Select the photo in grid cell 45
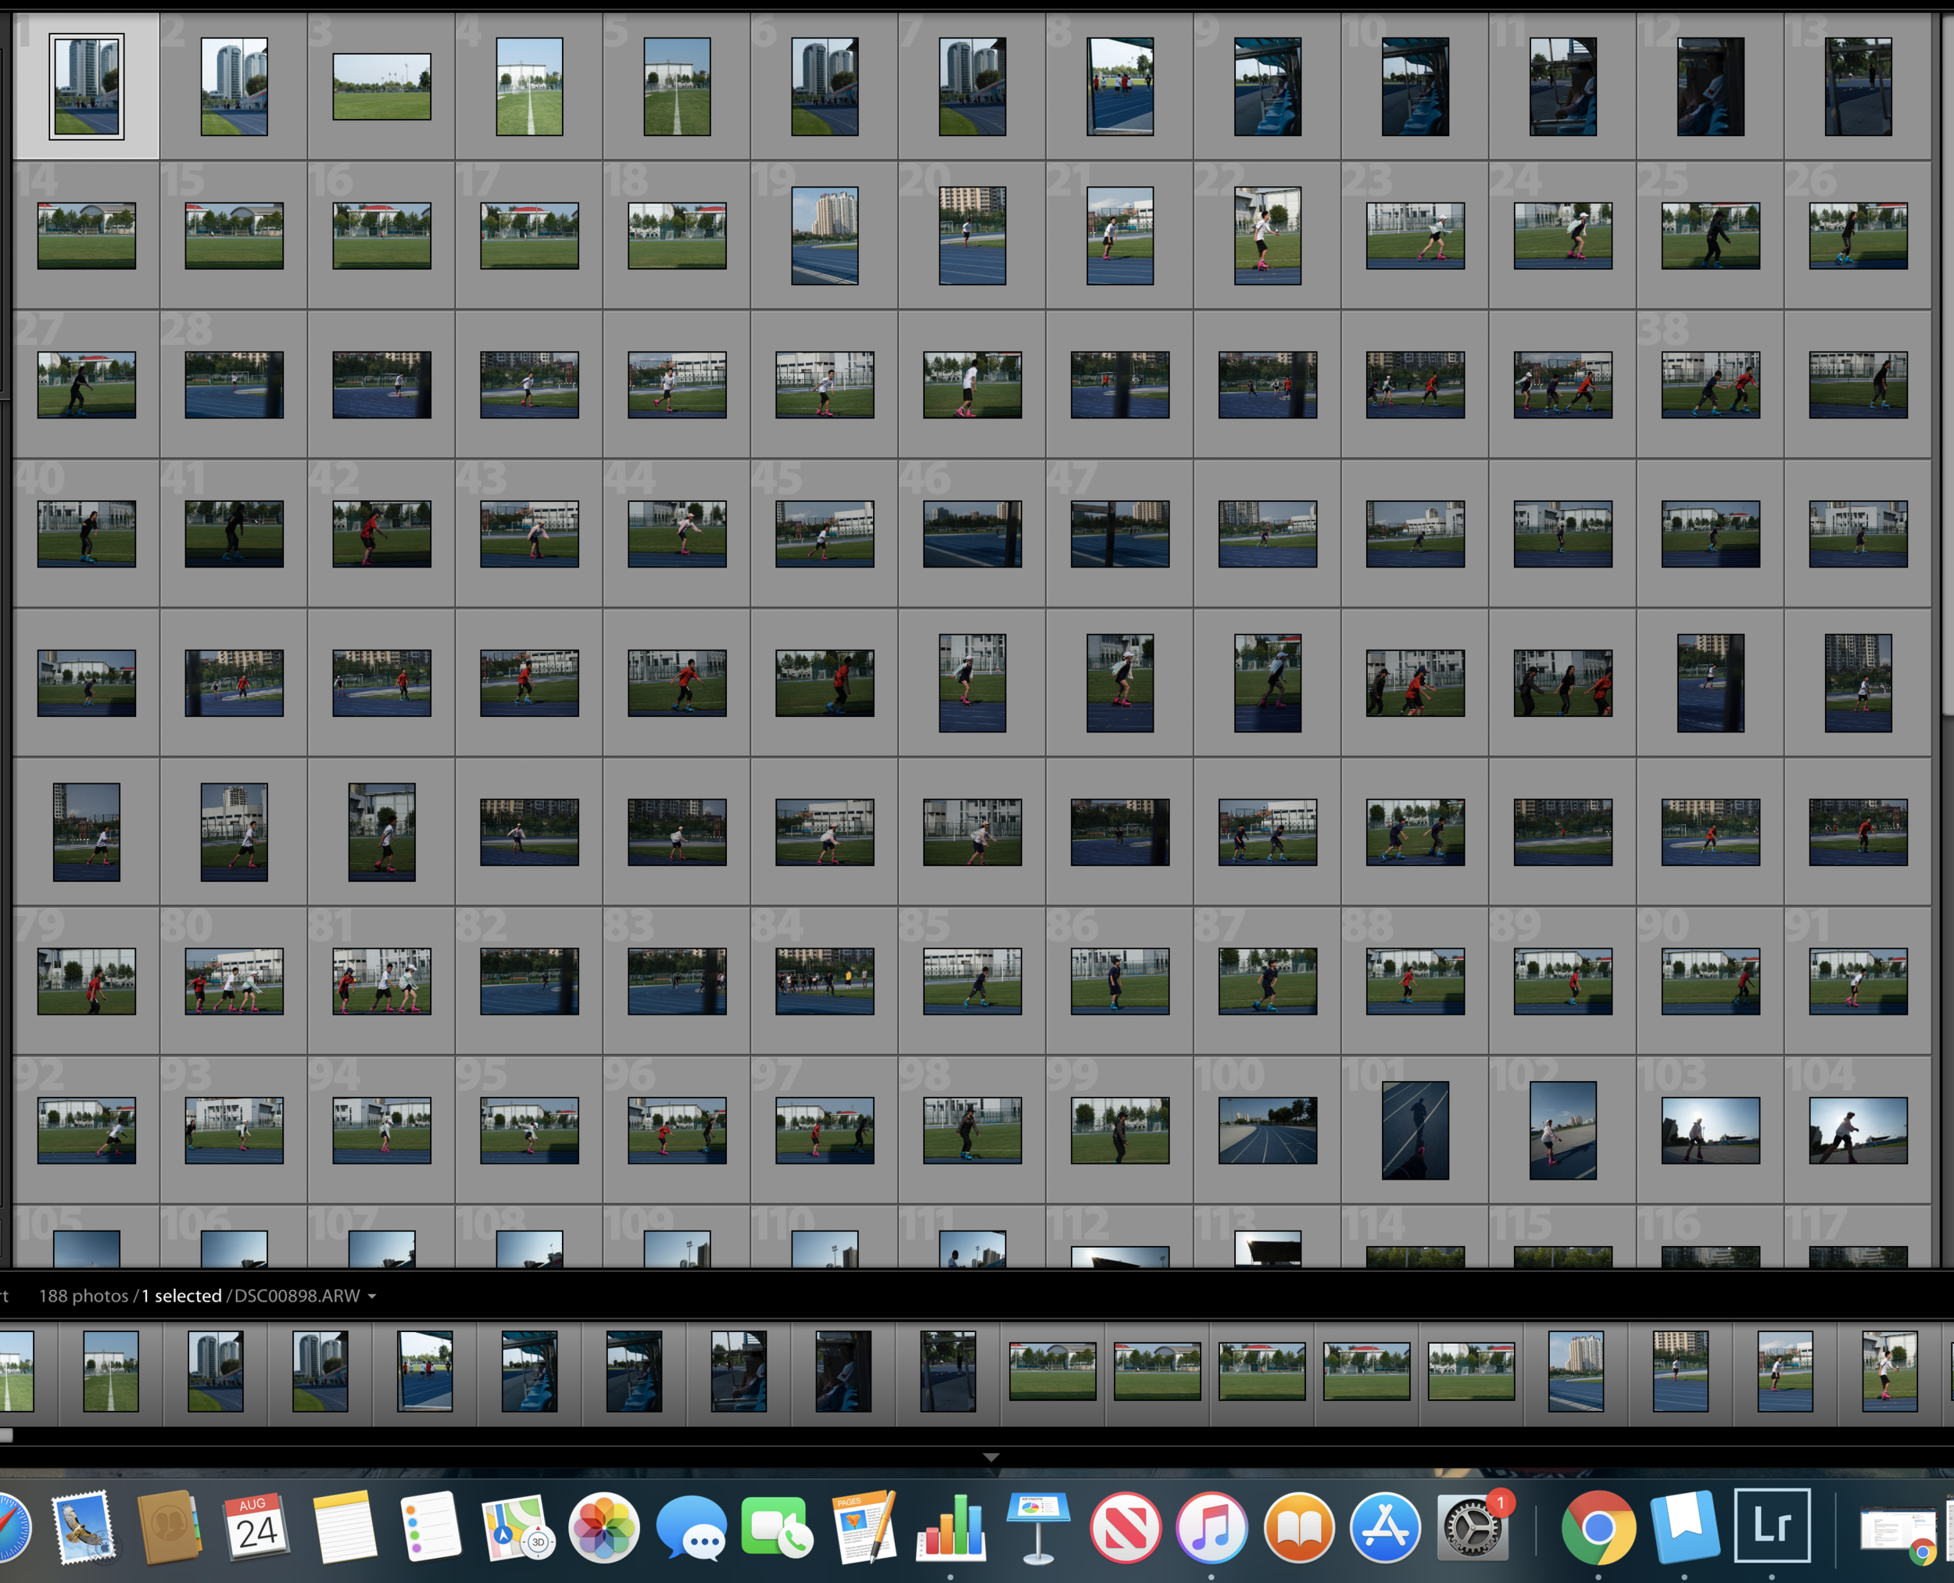 [x=825, y=533]
